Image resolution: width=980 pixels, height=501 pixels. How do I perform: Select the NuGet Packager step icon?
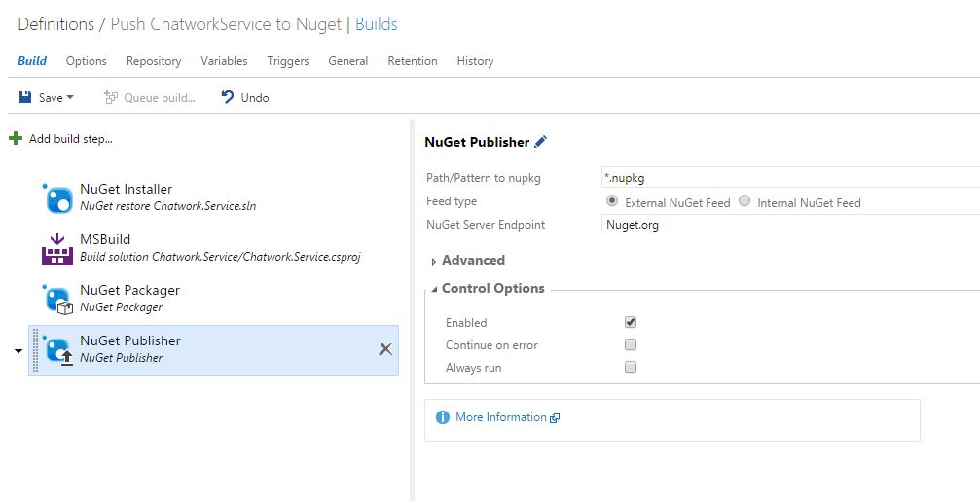tap(57, 300)
